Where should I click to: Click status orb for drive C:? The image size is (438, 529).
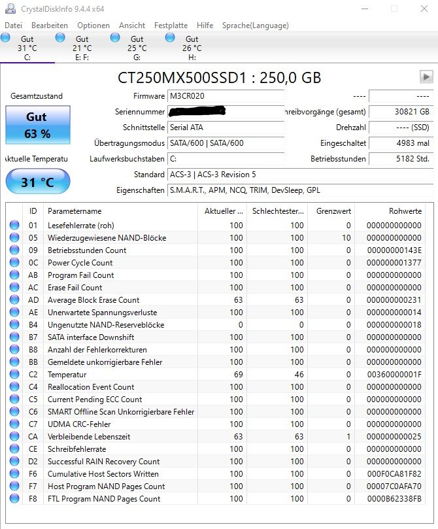point(5,37)
